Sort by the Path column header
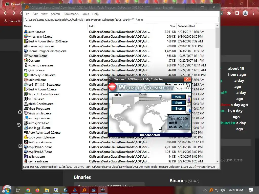Viewport: 259px width, 194px height. 120,26
